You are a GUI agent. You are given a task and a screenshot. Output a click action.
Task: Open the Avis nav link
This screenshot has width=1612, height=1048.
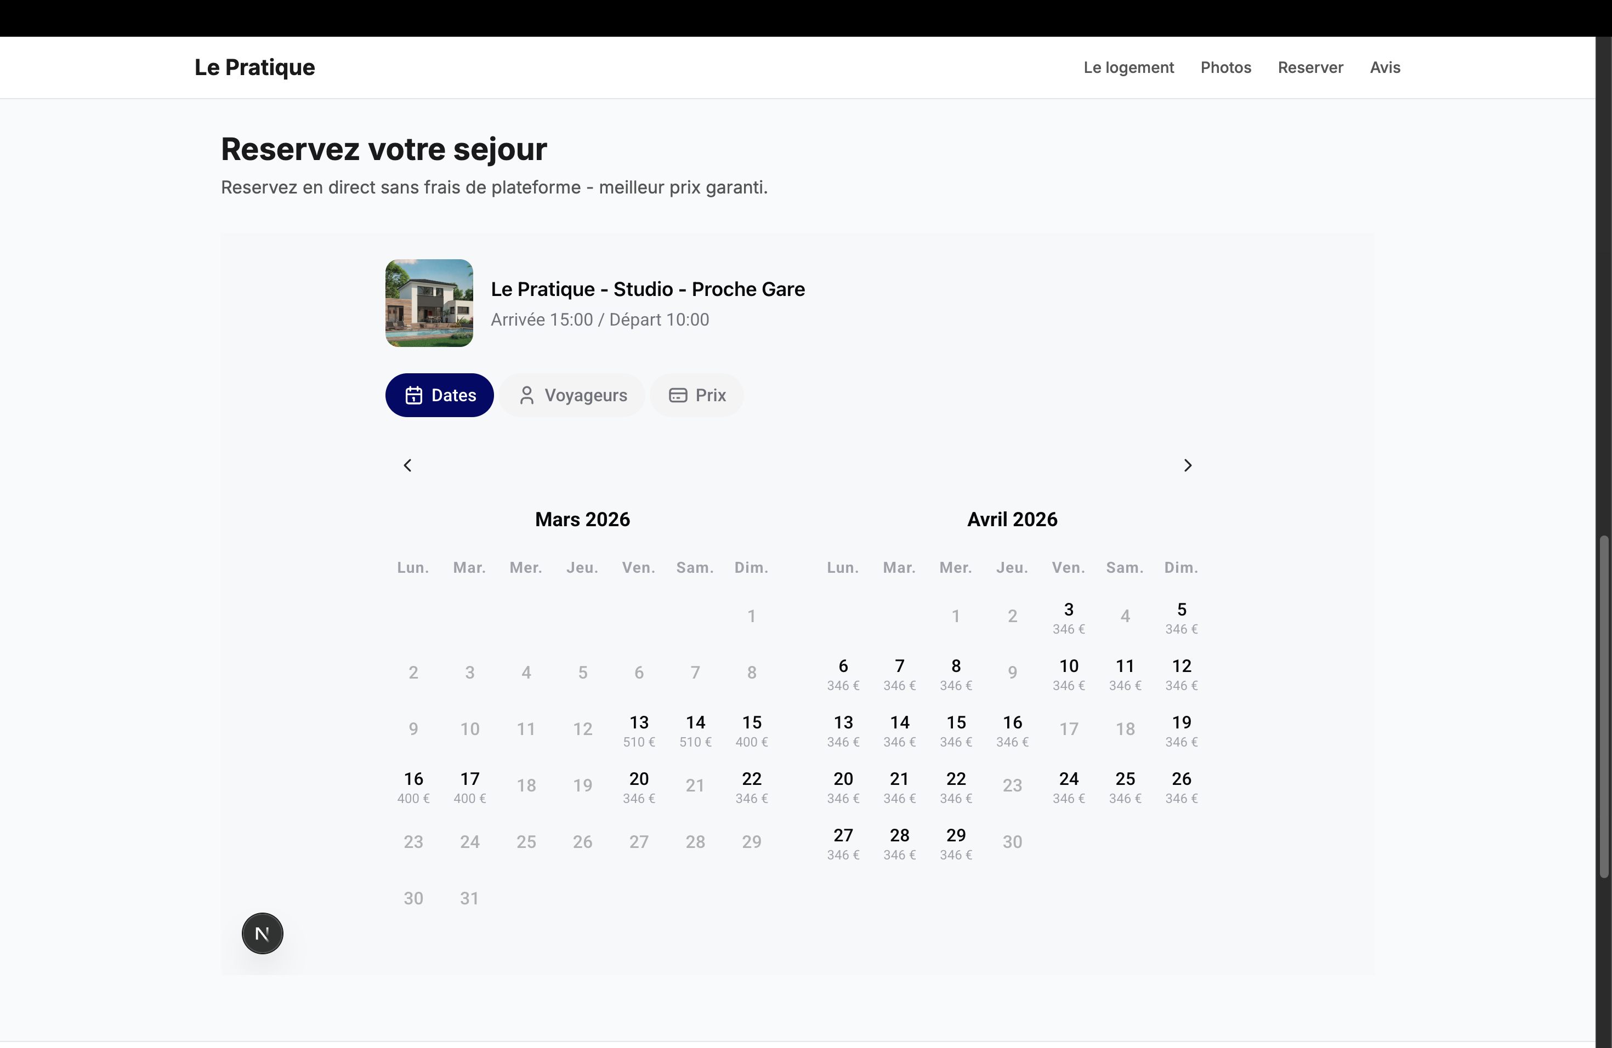[x=1384, y=67]
